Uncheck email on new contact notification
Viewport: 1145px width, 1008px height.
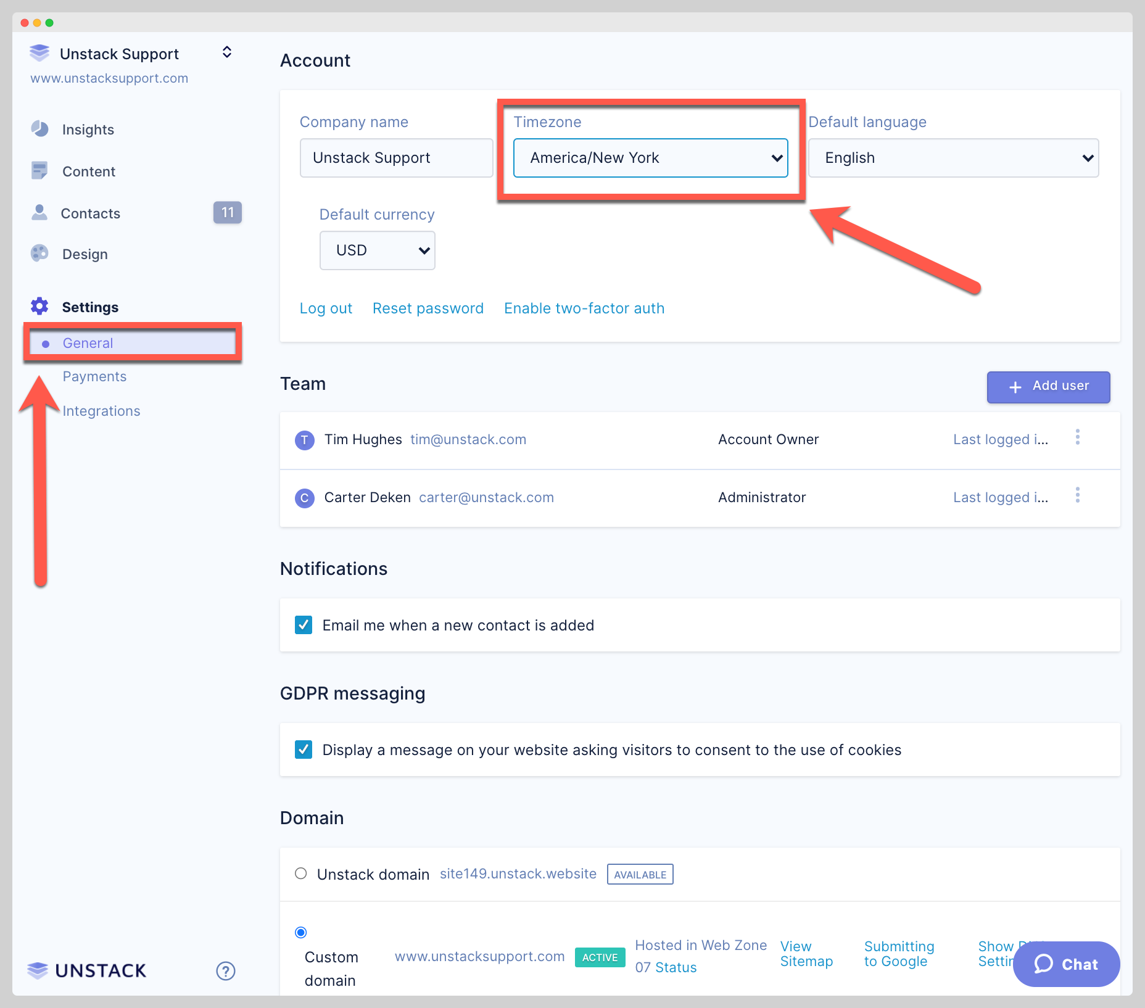tap(304, 625)
